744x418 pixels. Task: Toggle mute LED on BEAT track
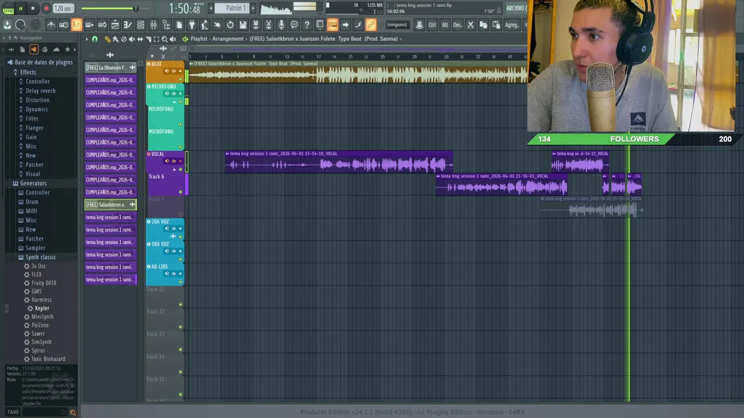click(180, 79)
